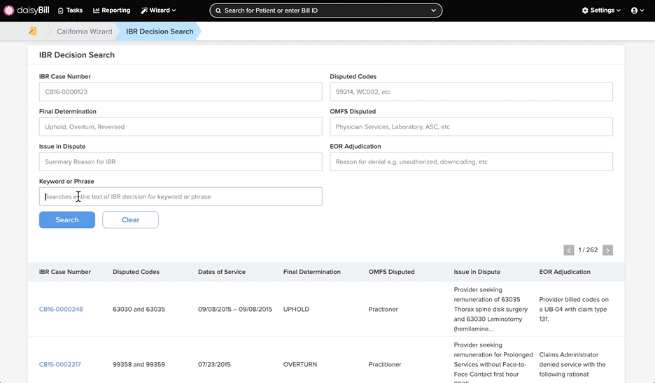Click the blue Search button
The width and height of the screenshot is (655, 383).
coord(67,220)
